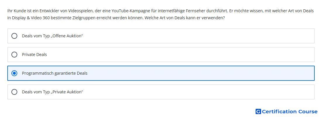Pick the "Private Auktion" radio circle
Screen dimensions: 322x117
tap(14, 92)
